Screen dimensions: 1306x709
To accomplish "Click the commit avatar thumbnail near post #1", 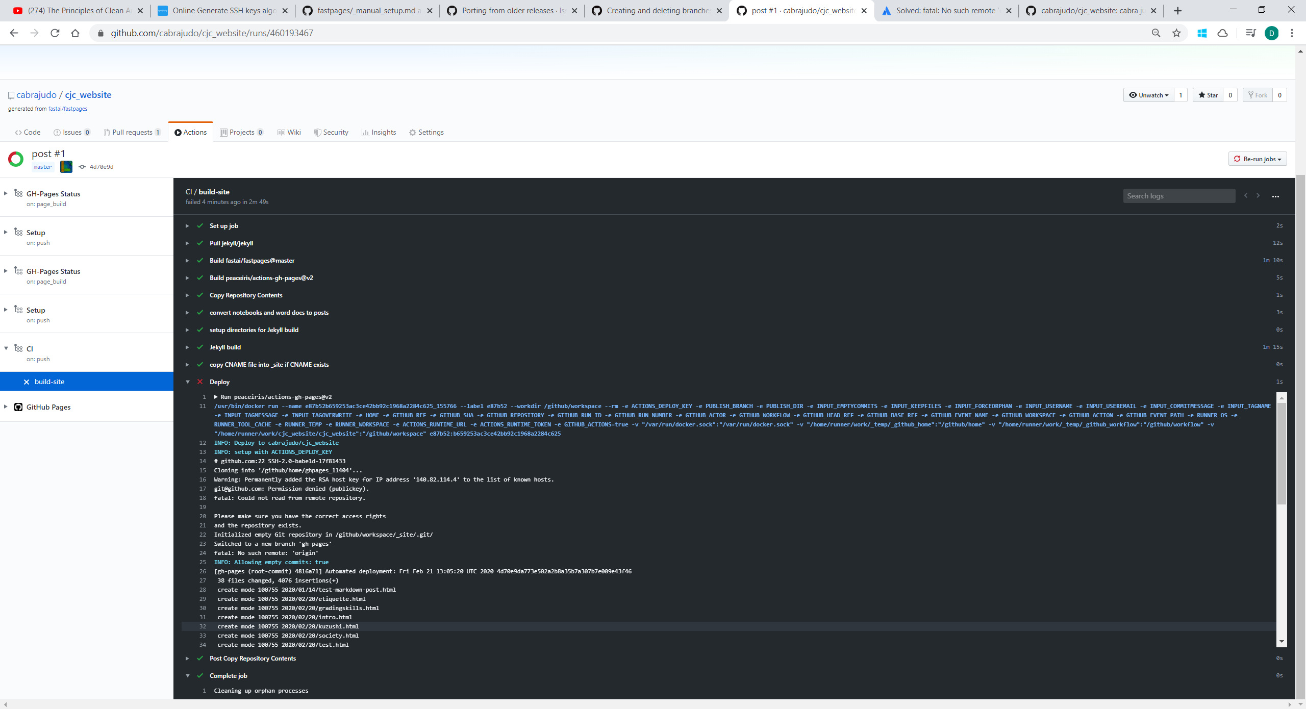I will coord(66,166).
